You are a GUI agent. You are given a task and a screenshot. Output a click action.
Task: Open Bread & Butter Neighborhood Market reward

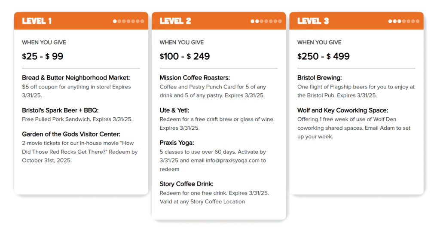[x=76, y=78]
